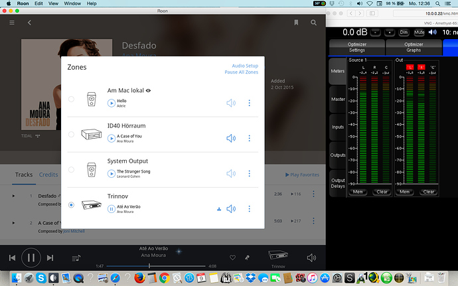Open bookmarks icon in Roon header
Screen dimensions: 458x286
(296, 23)
